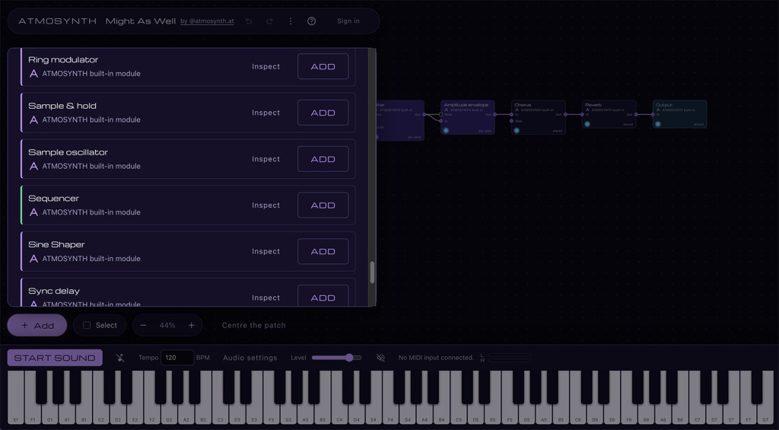Add the Sine Shaper module
Image resolution: width=779 pixels, height=430 pixels.
pos(323,252)
